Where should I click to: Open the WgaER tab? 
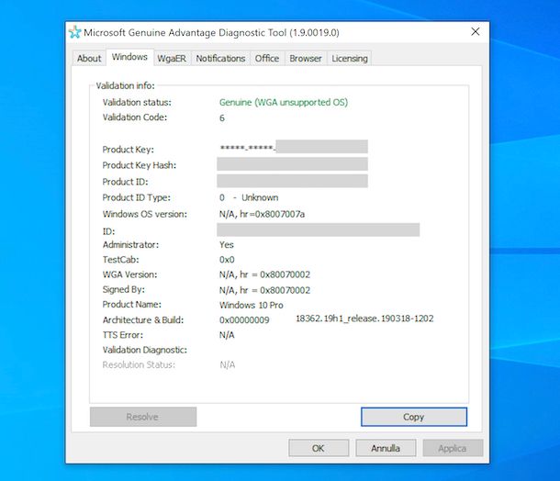click(x=172, y=58)
